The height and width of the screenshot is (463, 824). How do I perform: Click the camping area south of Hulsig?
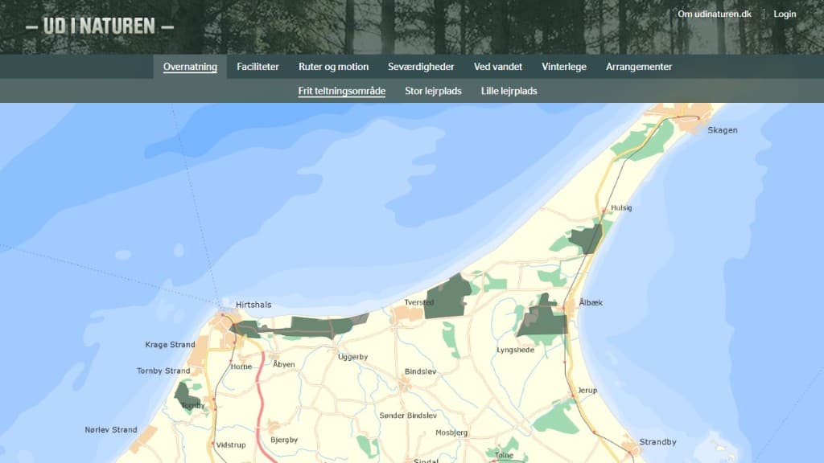tap(588, 239)
